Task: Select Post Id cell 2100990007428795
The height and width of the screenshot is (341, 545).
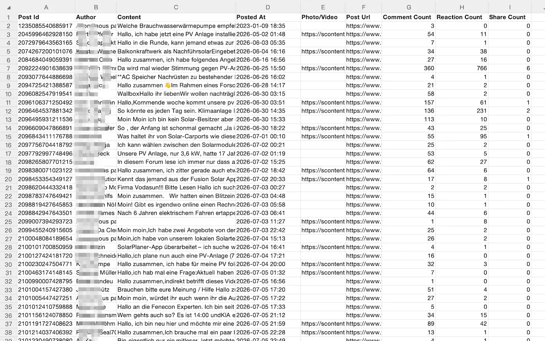Action: coord(46,281)
